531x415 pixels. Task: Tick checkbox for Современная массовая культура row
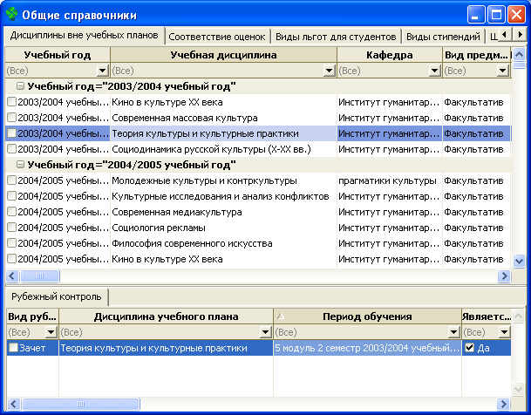[12, 118]
